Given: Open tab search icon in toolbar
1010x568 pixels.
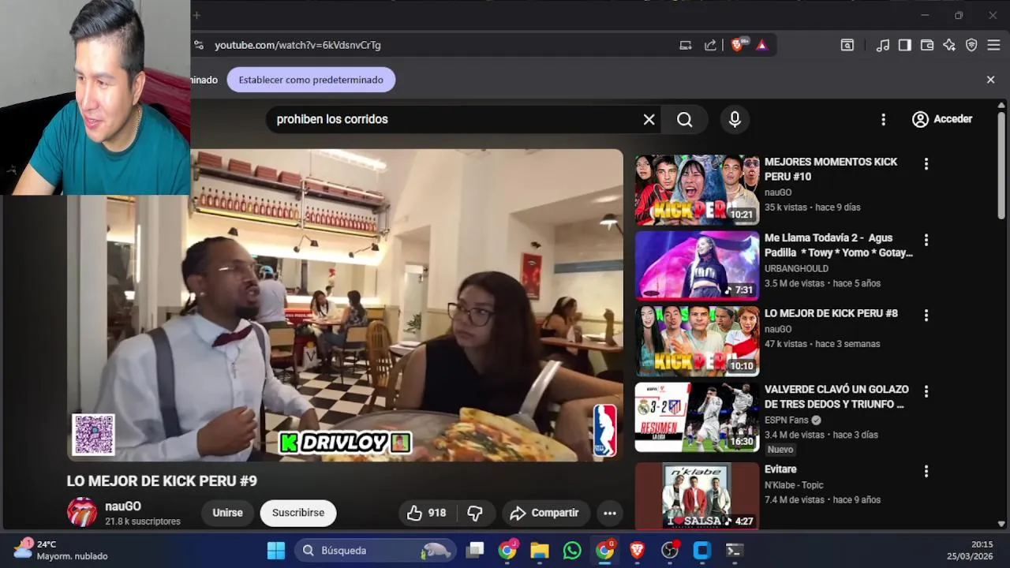Looking at the screenshot, I should 847,45.
